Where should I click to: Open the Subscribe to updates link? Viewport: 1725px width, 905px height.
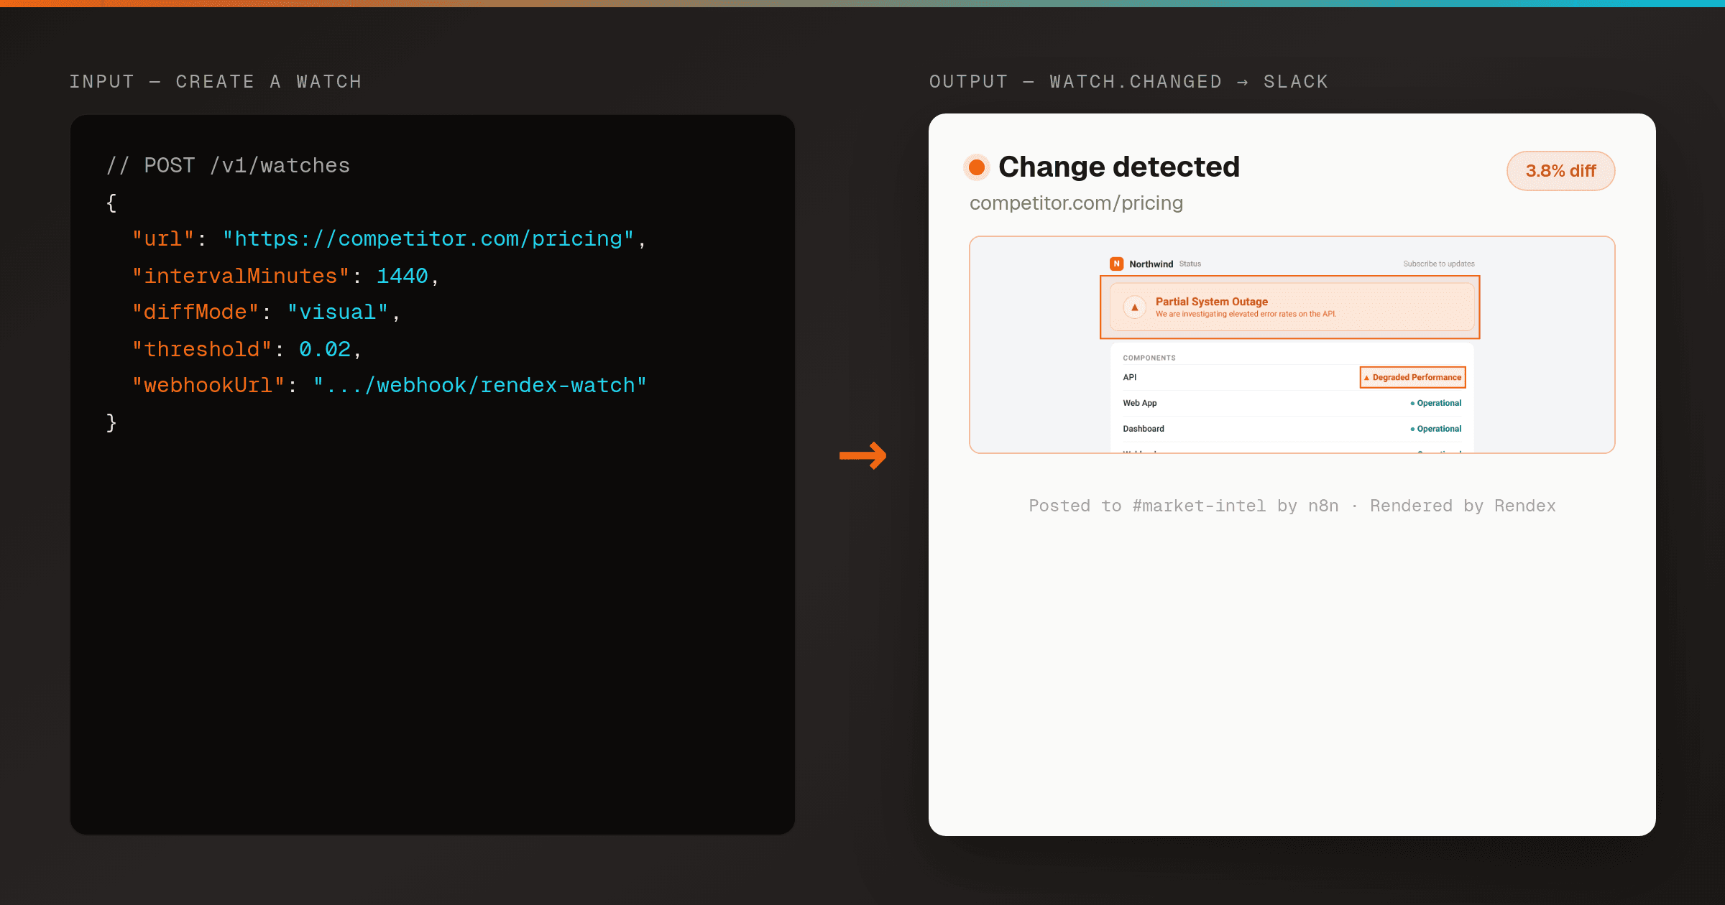1438,264
